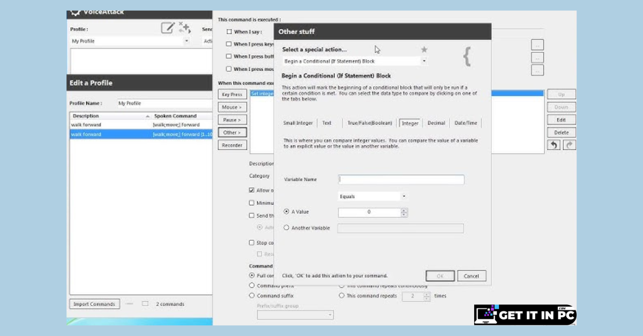Screen dimensions: 643x336
Task: Switch to the Integer tab
Action: (410, 123)
